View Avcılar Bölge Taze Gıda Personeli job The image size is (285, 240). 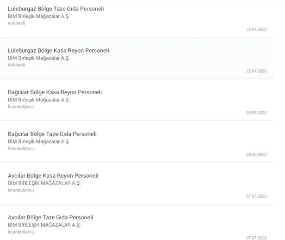click(x=50, y=217)
